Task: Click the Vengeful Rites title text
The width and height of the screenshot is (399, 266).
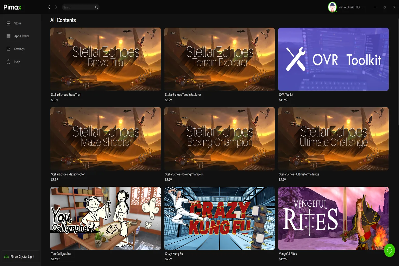Action: click(288, 254)
